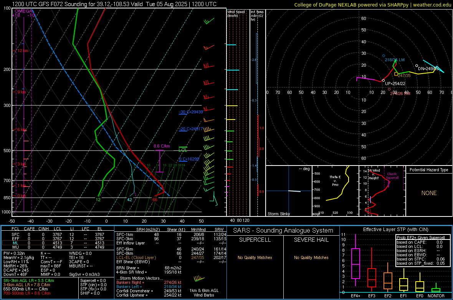Select the Wind Speed (knots) header

click(x=236, y=13)
